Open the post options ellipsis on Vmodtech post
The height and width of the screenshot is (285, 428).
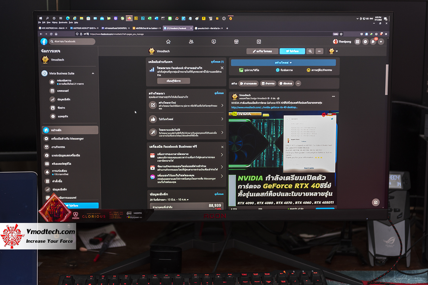pyautogui.click(x=333, y=96)
